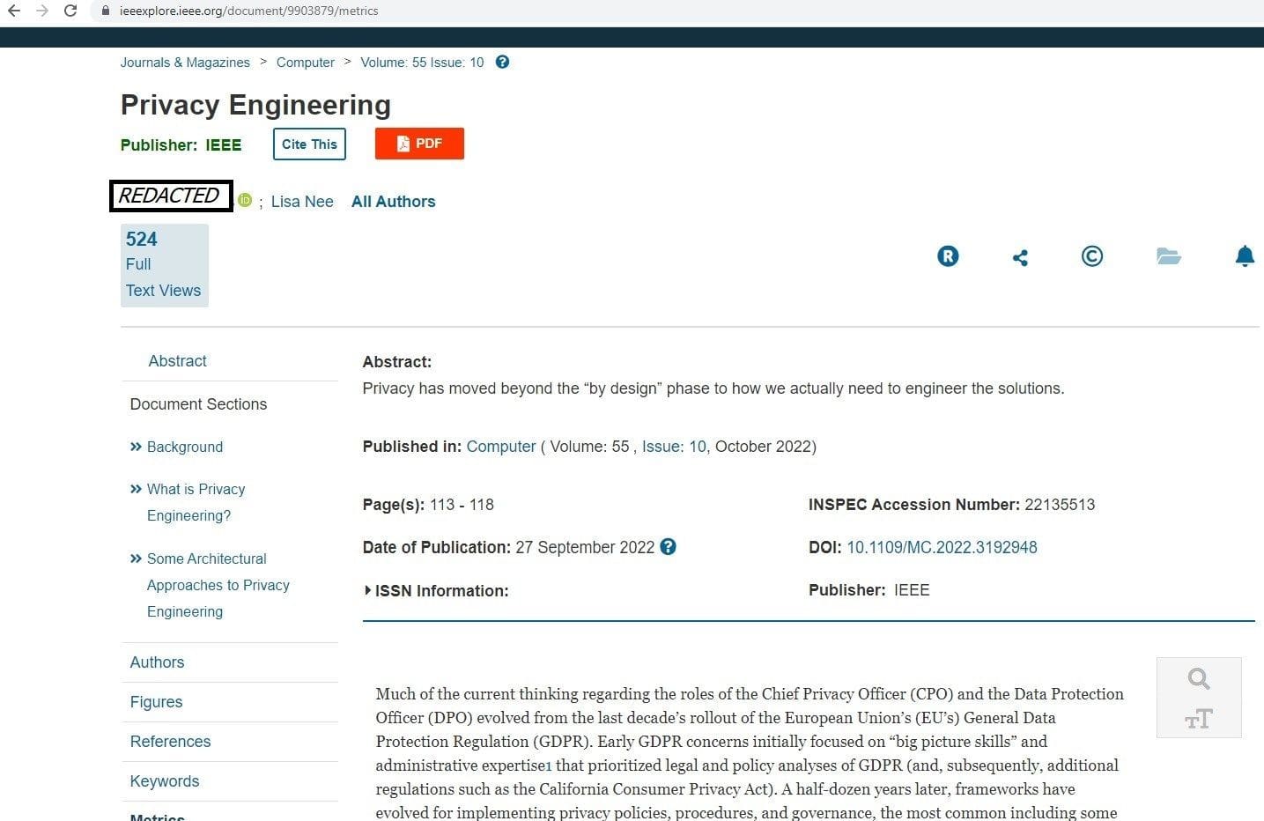Click the padlock site security icon
1264x821 pixels.
[x=106, y=11]
